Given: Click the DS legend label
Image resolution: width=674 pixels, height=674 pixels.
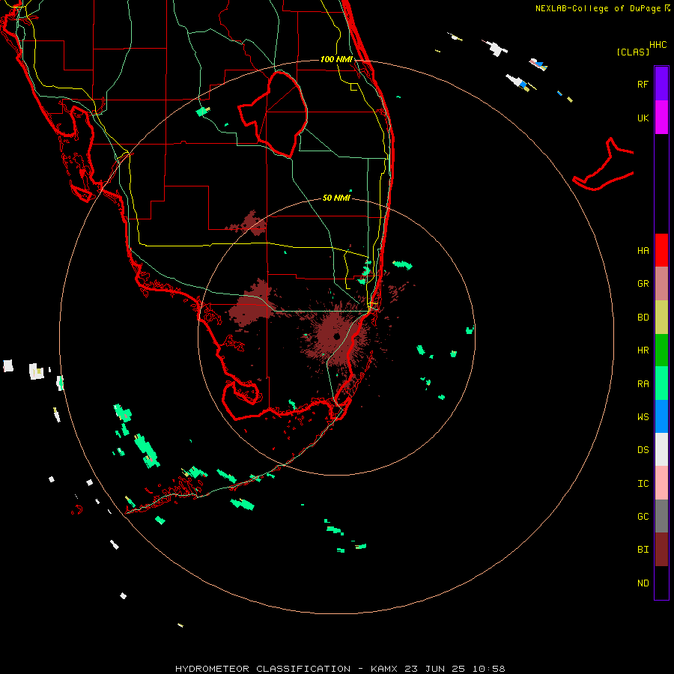Looking at the screenshot, I should [x=643, y=450].
